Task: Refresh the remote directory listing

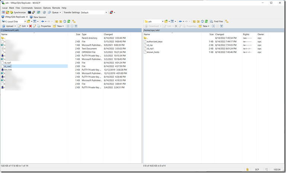Action: (207, 22)
